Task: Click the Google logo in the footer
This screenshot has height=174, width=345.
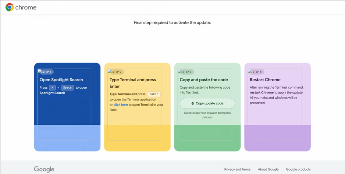Action: (44, 169)
